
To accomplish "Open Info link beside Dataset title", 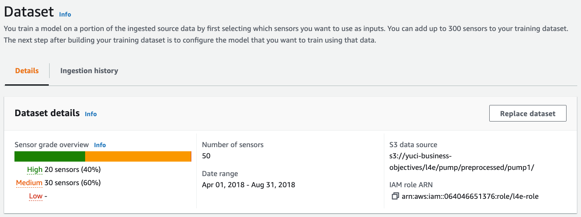I will (65, 14).
